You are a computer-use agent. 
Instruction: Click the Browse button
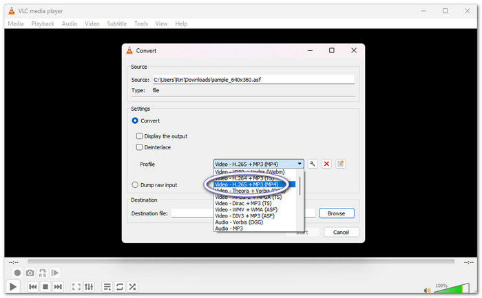(x=337, y=213)
